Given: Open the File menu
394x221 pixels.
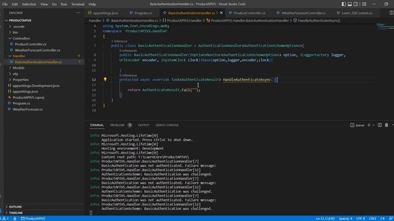Looking at the screenshot, I should coord(5,4).
